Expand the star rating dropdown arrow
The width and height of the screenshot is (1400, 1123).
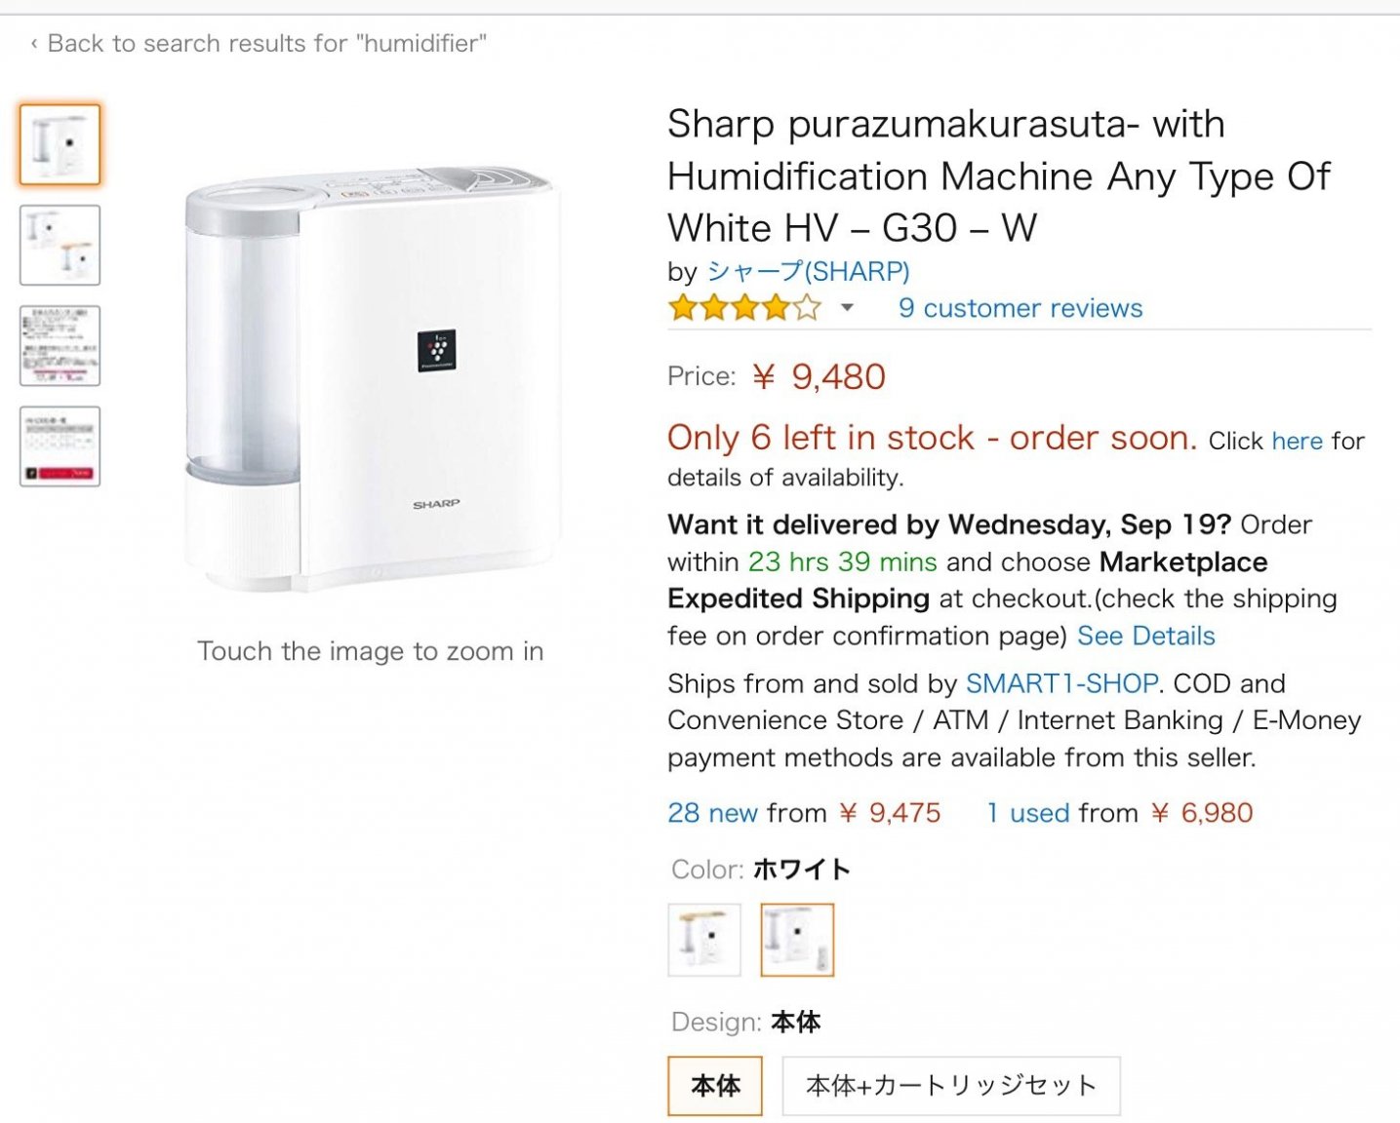tap(847, 308)
